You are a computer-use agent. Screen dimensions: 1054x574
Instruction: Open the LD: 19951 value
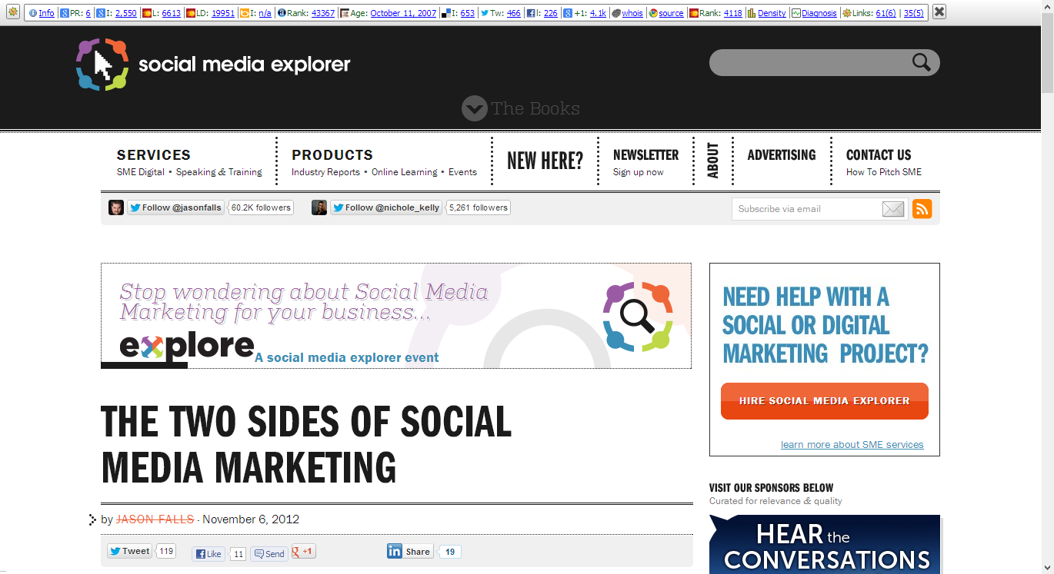(x=223, y=13)
